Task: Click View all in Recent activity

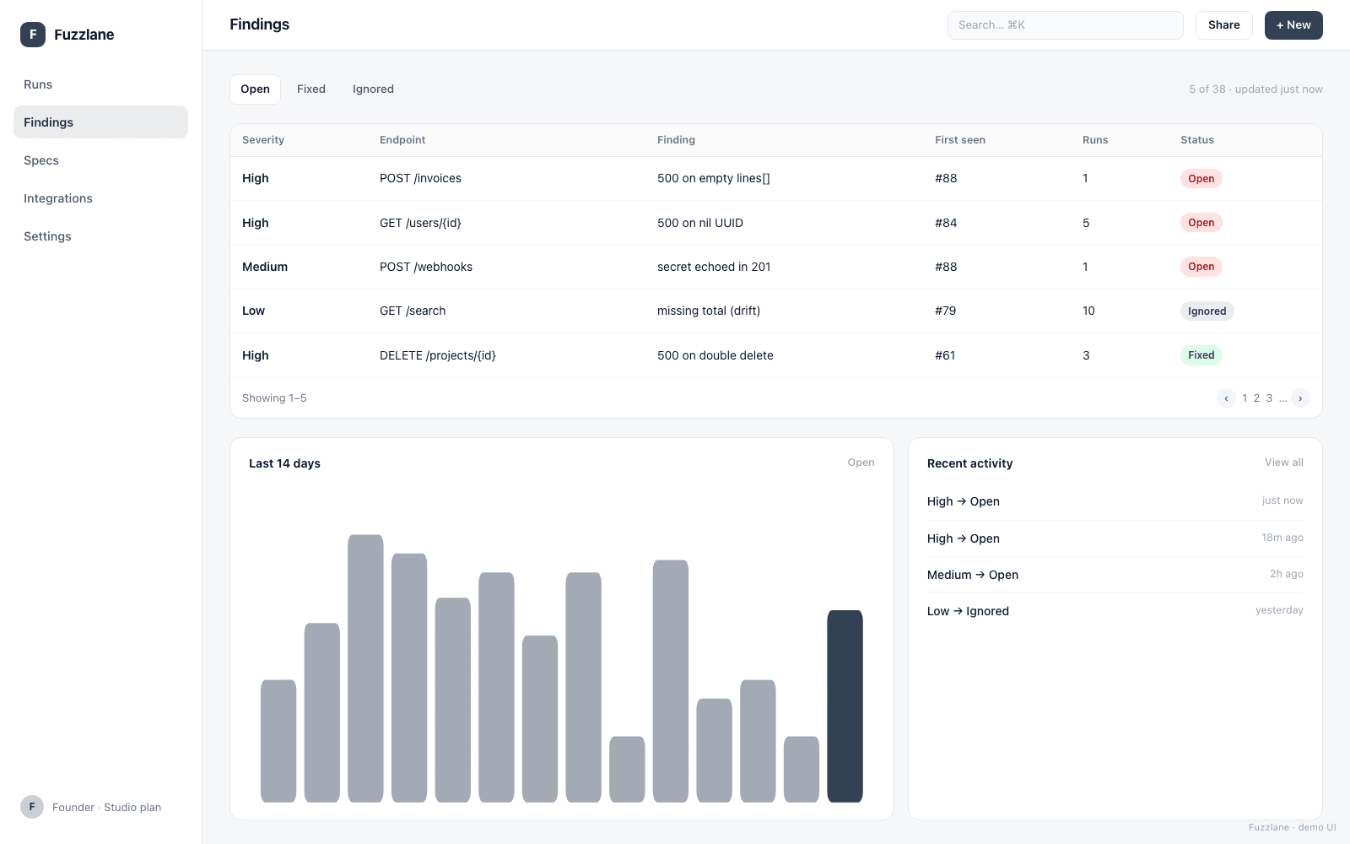Action: coord(1283,463)
